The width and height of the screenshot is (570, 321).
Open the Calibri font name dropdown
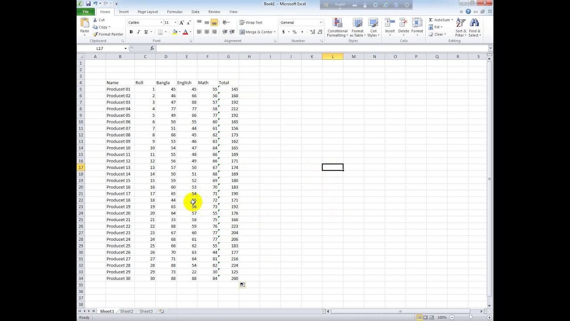[x=161, y=22]
